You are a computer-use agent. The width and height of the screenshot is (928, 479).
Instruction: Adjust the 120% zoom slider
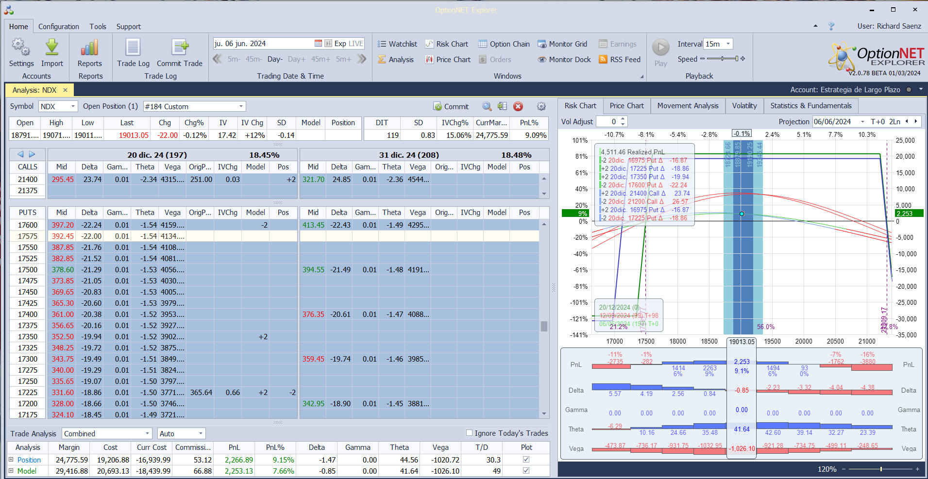[880, 469]
